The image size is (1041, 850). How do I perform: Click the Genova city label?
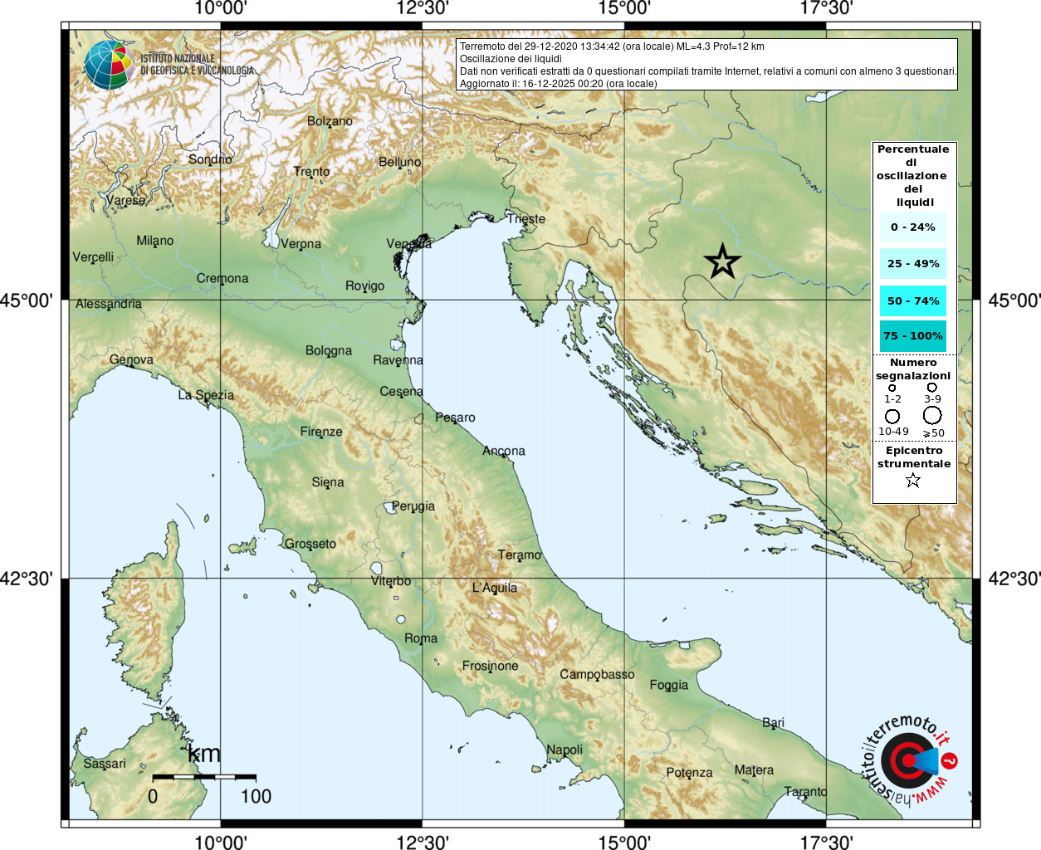(131, 359)
